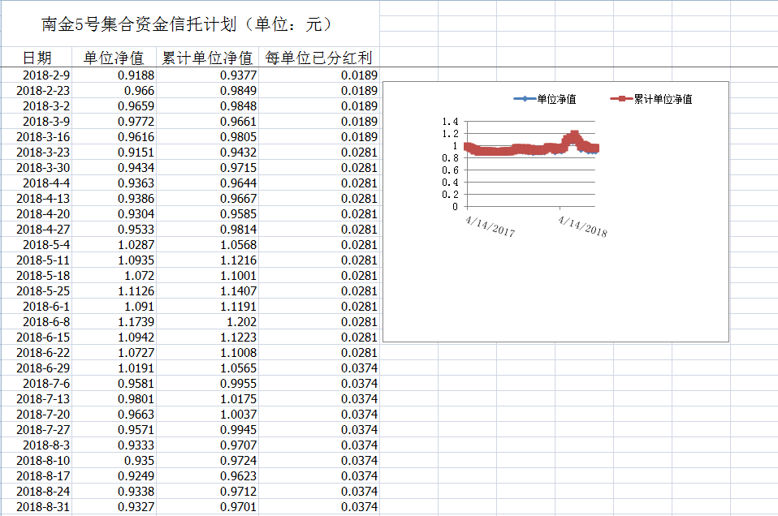Screen dimensions: 778x516
Task: Click the 日期 column header cell
Action: (37, 58)
